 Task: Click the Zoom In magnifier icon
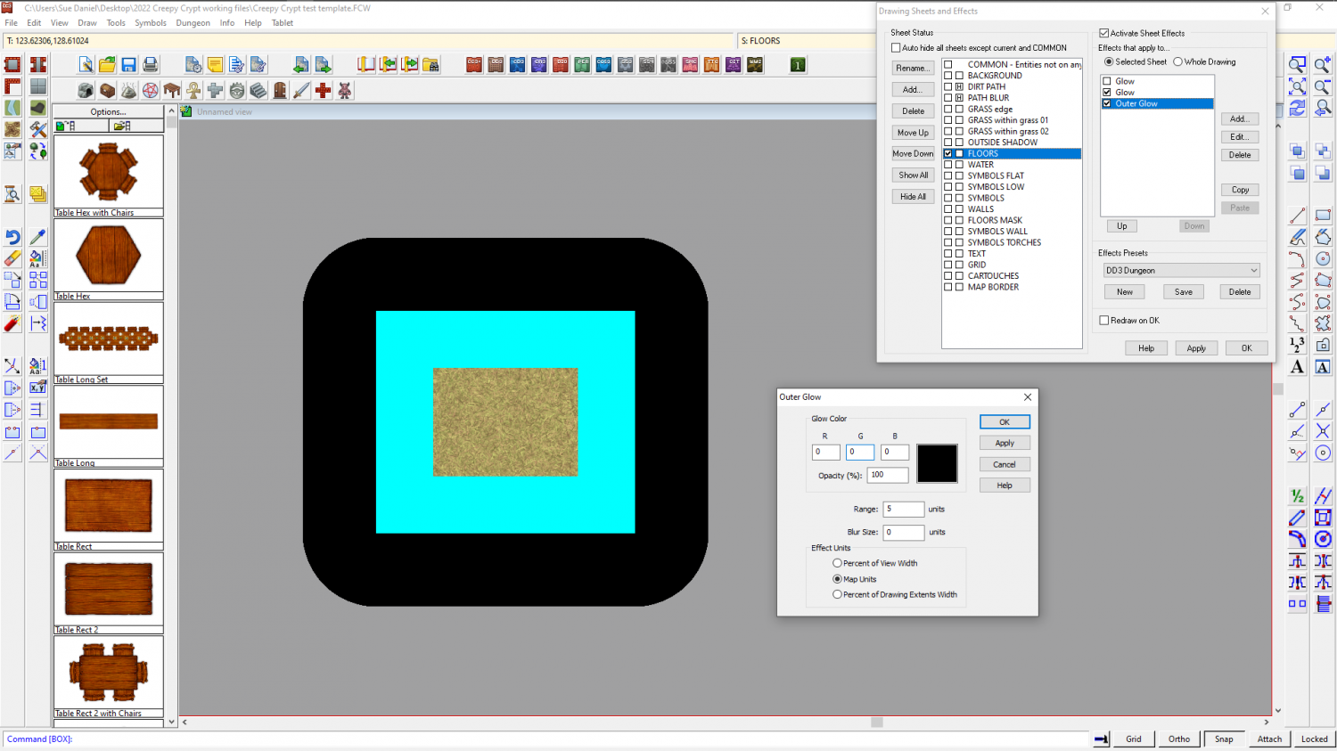click(1323, 65)
